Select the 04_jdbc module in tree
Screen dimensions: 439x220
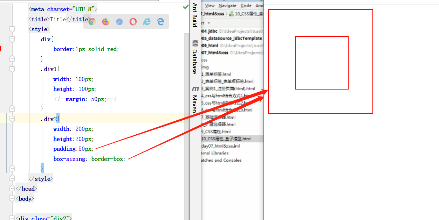pos(210,31)
